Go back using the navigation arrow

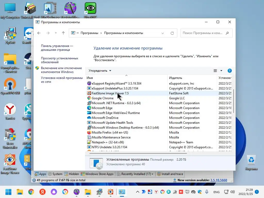click(39, 33)
